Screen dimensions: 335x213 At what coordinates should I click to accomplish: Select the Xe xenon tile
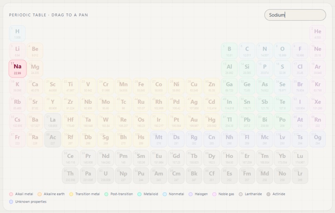318,104
